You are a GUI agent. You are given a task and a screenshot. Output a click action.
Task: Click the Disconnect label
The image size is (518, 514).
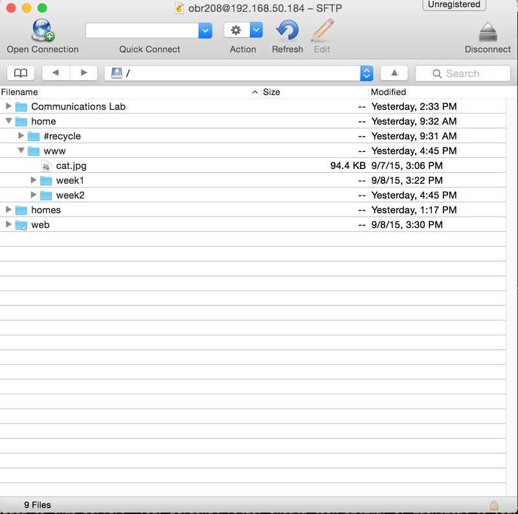pos(488,50)
